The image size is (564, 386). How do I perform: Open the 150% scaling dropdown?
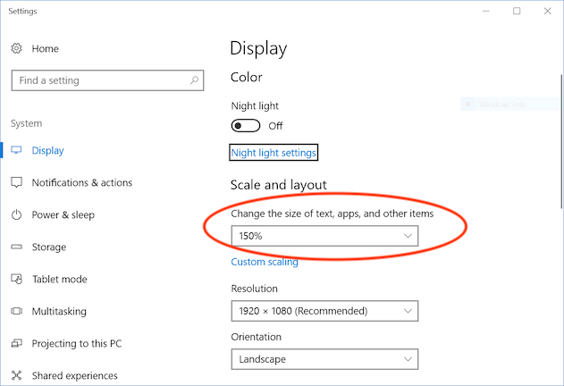click(324, 236)
